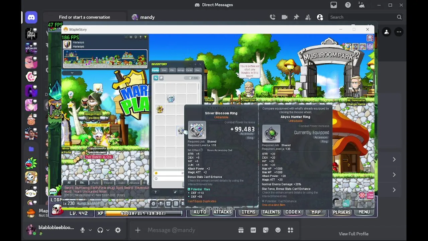
Task: Select the Guild chat tab
Action: coord(121,183)
